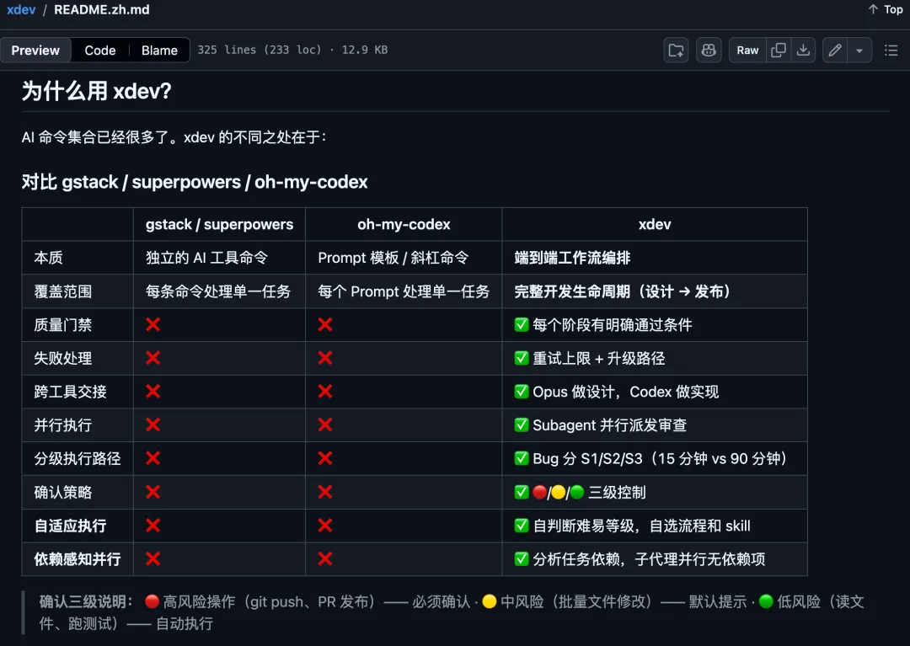Click the 端到端工作流编排 table cell
The height and width of the screenshot is (646, 910).
tap(572, 258)
